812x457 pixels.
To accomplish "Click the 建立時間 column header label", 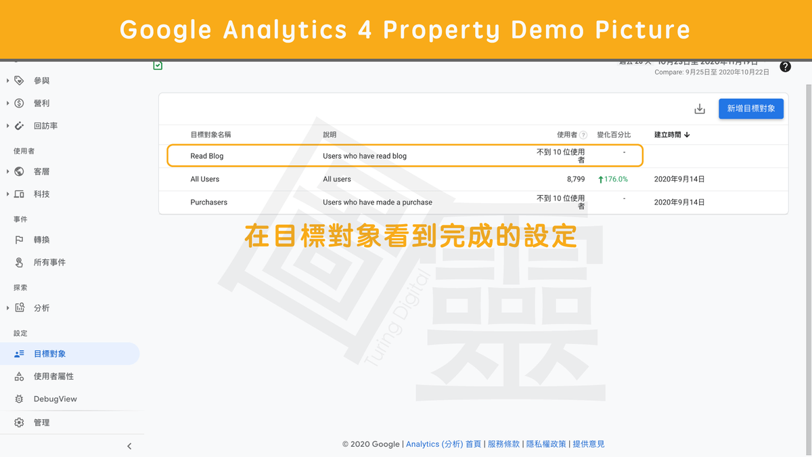I will tap(668, 135).
